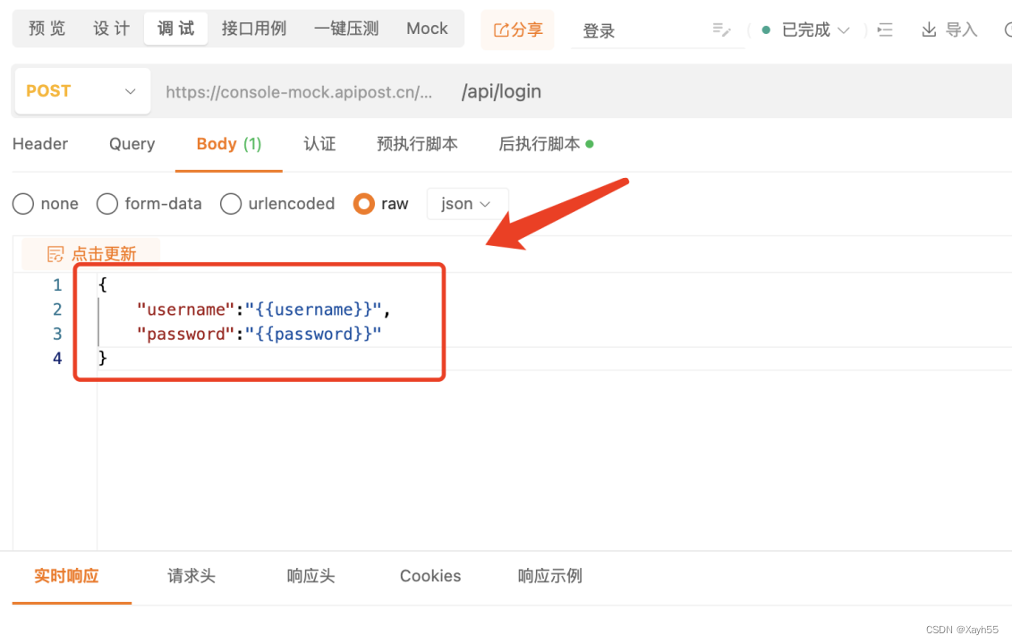Open the Mock feature tab
Viewport: 1012px width, 644px height.
(427, 28)
